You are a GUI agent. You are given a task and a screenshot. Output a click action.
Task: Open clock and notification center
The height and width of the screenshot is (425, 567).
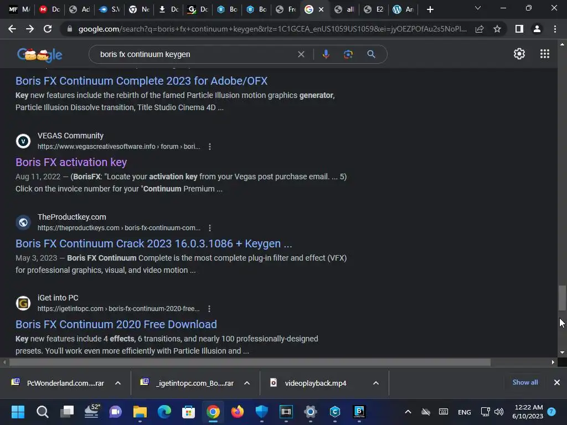click(x=528, y=412)
